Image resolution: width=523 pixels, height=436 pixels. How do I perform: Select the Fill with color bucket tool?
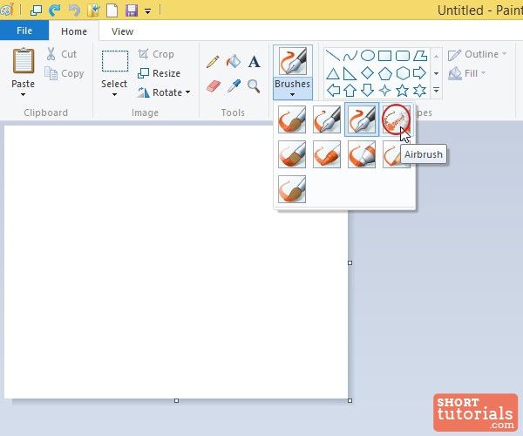(x=234, y=61)
